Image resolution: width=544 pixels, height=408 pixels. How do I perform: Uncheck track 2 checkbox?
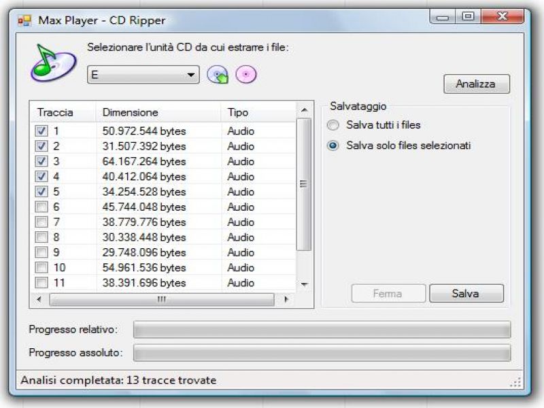[41, 146]
